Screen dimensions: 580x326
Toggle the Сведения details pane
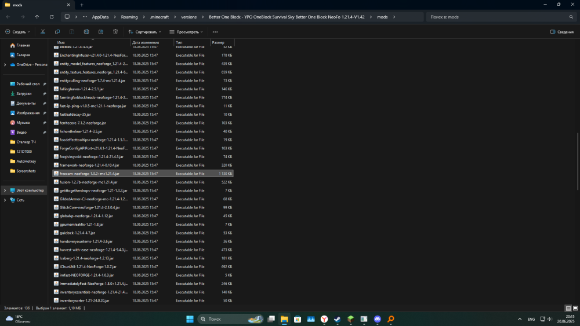[562, 32]
